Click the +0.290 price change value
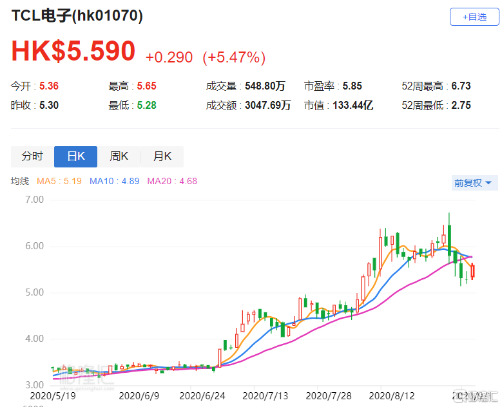This screenshot has height=407, width=502. (169, 57)
